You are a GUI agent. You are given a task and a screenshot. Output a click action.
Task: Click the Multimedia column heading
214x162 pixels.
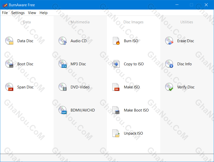[x=80, y=22]
